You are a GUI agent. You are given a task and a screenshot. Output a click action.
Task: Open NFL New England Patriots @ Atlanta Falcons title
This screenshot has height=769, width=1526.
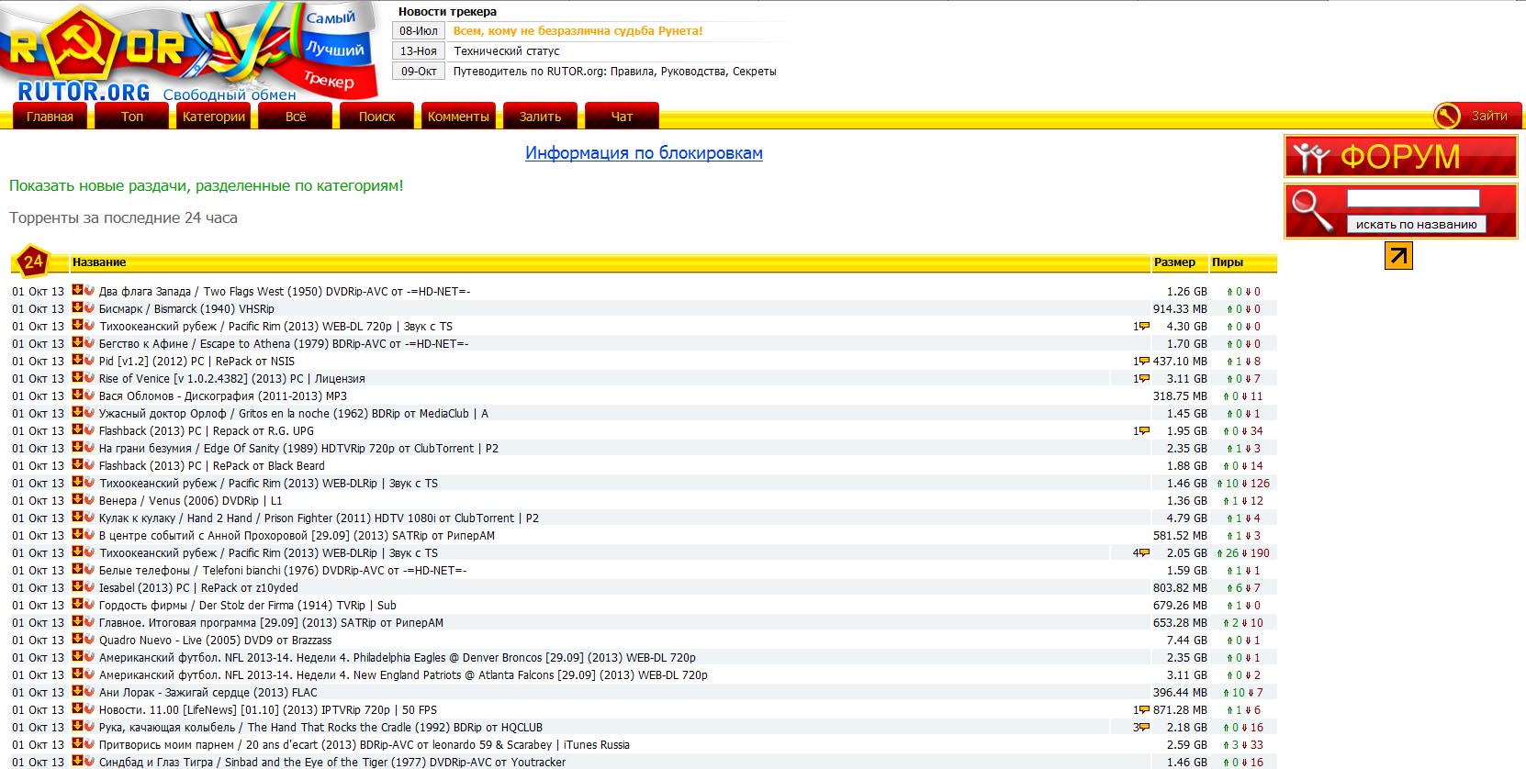(x=403, y=674)
